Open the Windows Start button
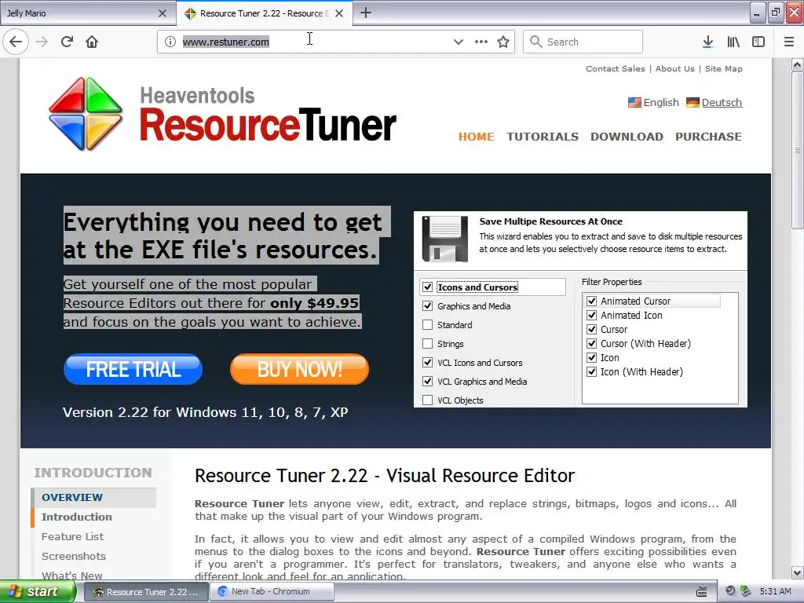 pyautogui.click(x=38, y=591)
